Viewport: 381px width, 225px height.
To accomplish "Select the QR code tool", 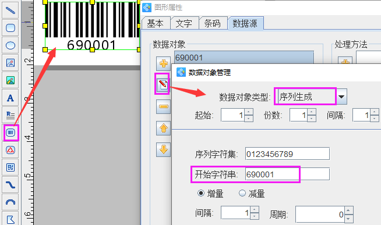I will point(10,167).
